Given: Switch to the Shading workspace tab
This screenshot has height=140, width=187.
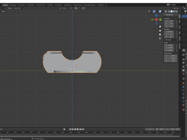Looking at the screenshot, I should pos(50,5).
